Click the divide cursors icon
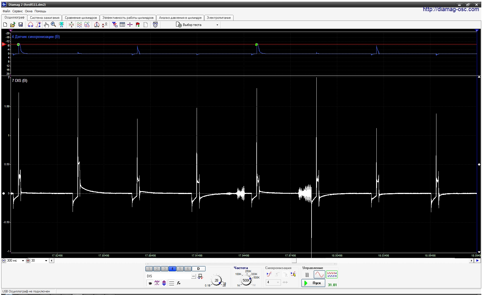483x295 pixels. click(130, 25)
